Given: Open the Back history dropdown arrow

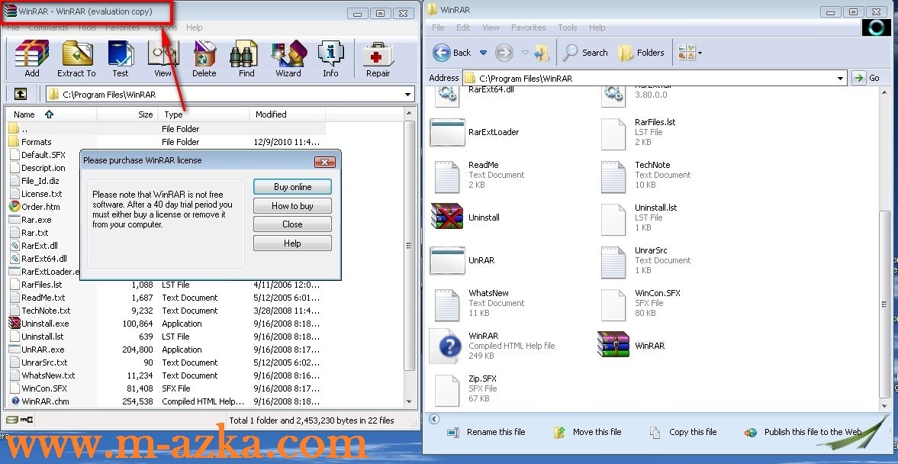Looking at the screenshot, I should point(483,53).
